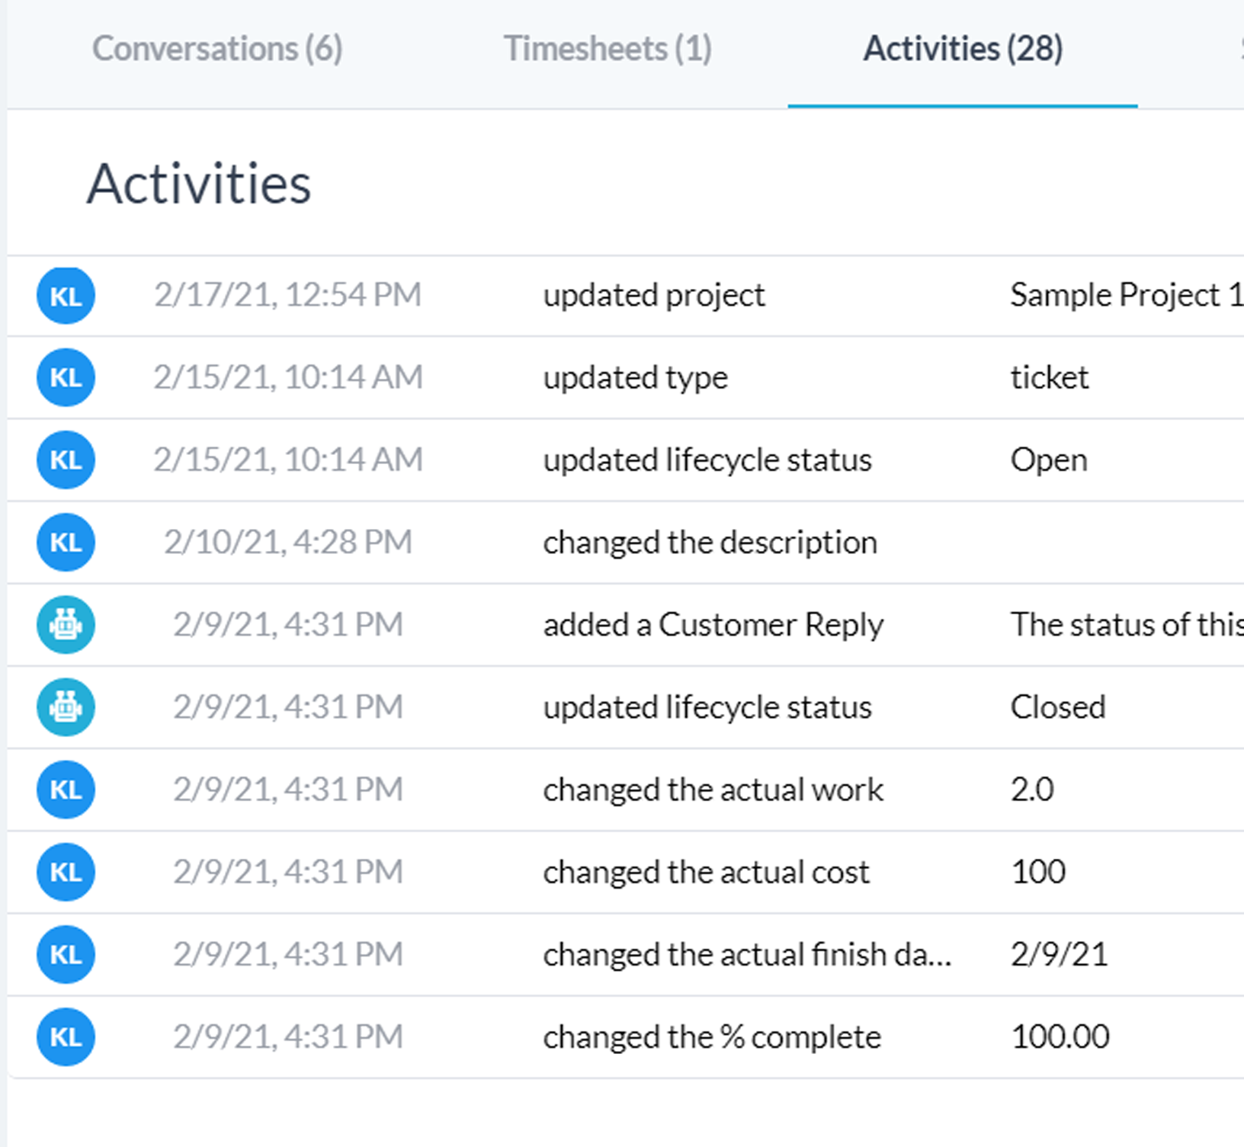Click 'changed the description' activity text
The image size is (1244, 1147).
click(x=710, y=543)
